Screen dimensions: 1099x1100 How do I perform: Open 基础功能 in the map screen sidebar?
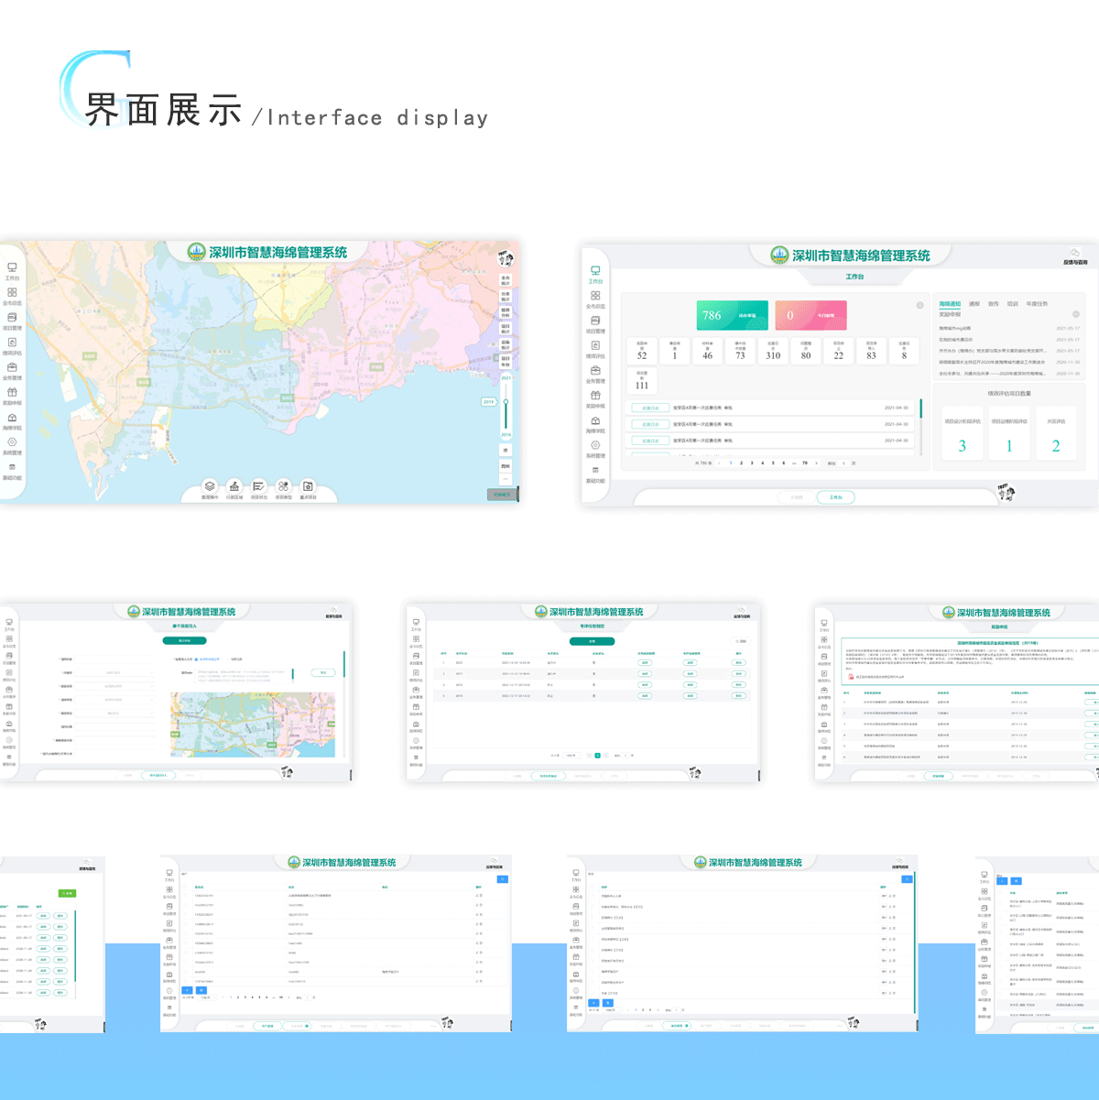[x=12, y=472]
